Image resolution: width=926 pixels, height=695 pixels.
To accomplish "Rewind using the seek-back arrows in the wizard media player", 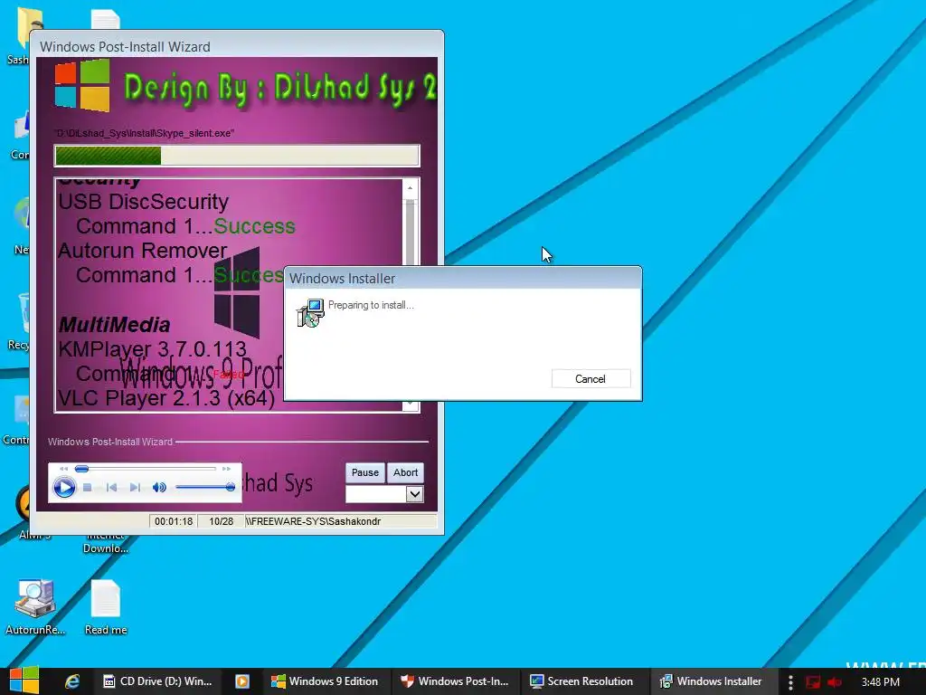I will 64,469.
